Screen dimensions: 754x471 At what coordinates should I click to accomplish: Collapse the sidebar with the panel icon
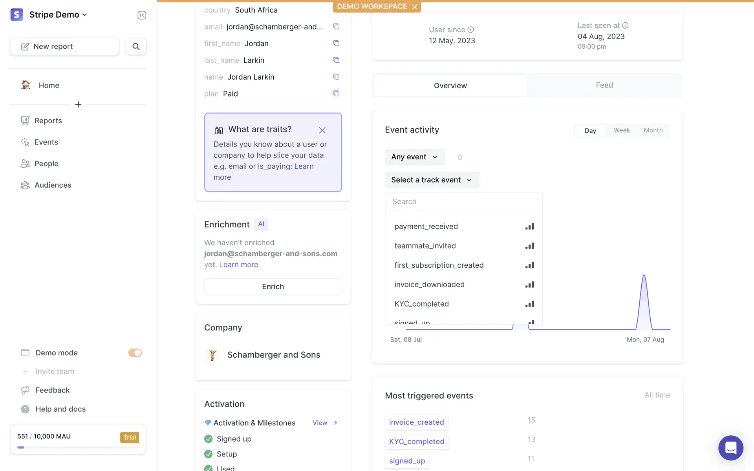(x=142, y=15)
